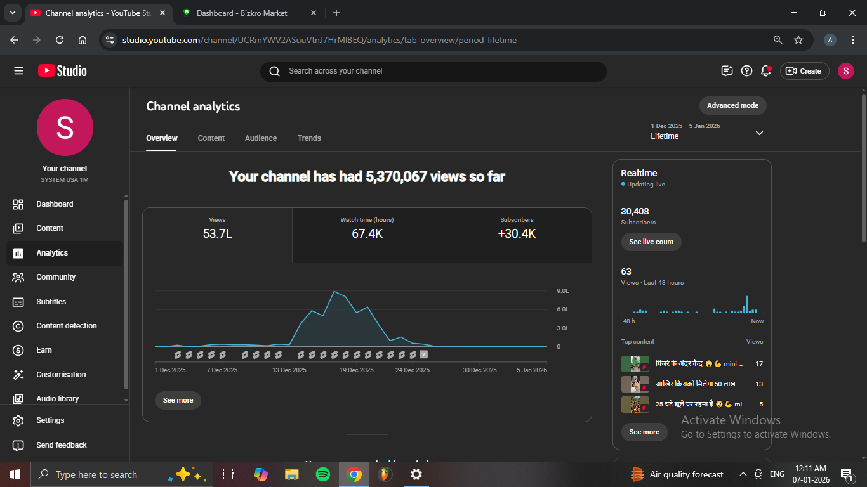Open the hamburger navigation menu
This screenshot has height=487, width=867.
[18, 71]
